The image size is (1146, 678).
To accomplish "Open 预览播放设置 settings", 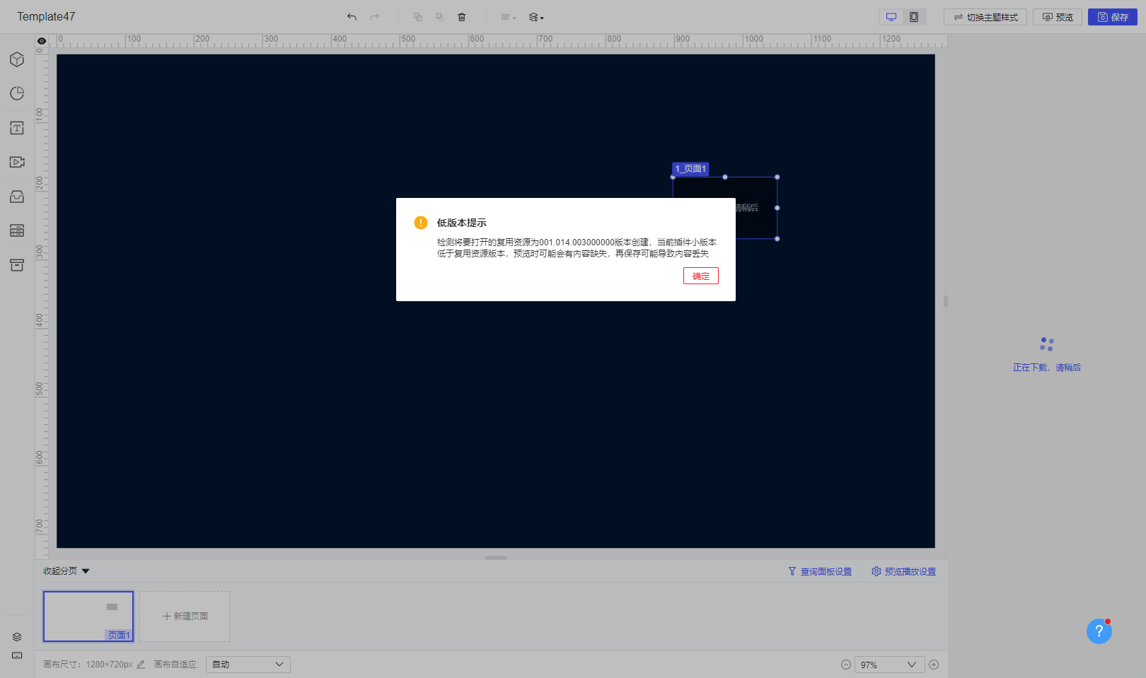I will pos(903,571).
